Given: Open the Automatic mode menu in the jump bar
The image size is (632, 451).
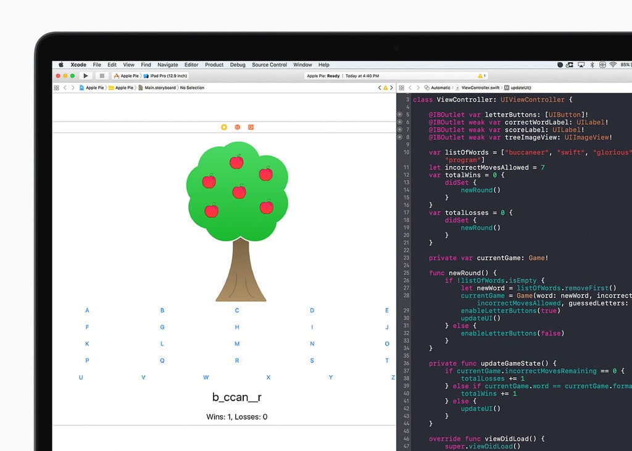Looking at the screenshot, I should (440, 88).
